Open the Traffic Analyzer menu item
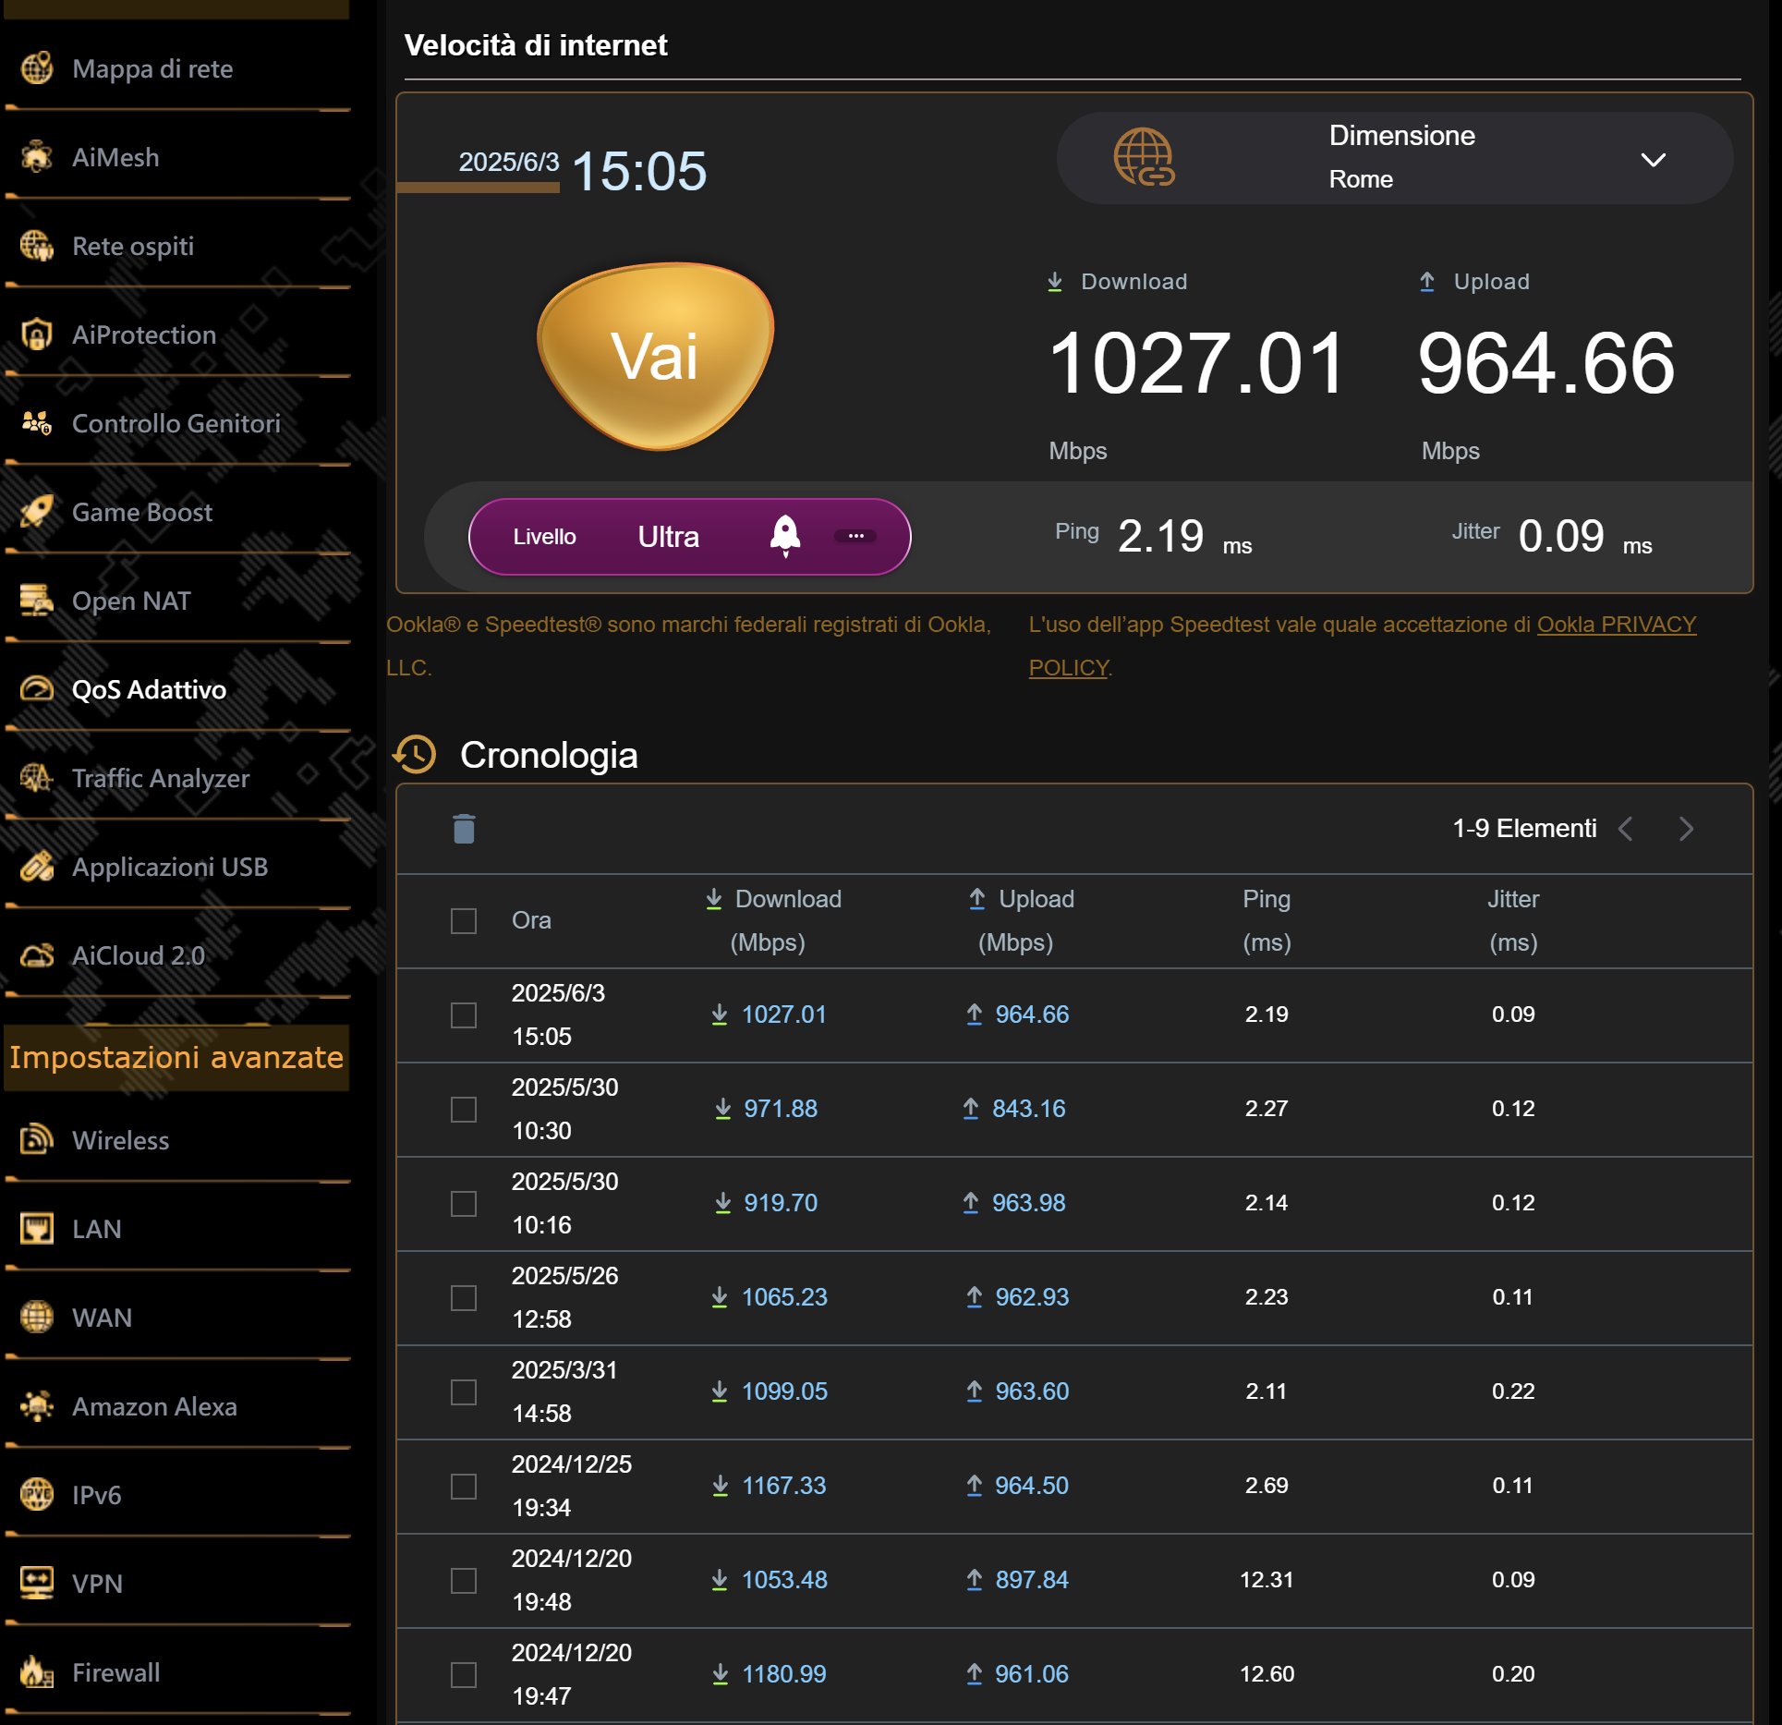Screen dimensions: 1782x1725 tap(161, 778)
